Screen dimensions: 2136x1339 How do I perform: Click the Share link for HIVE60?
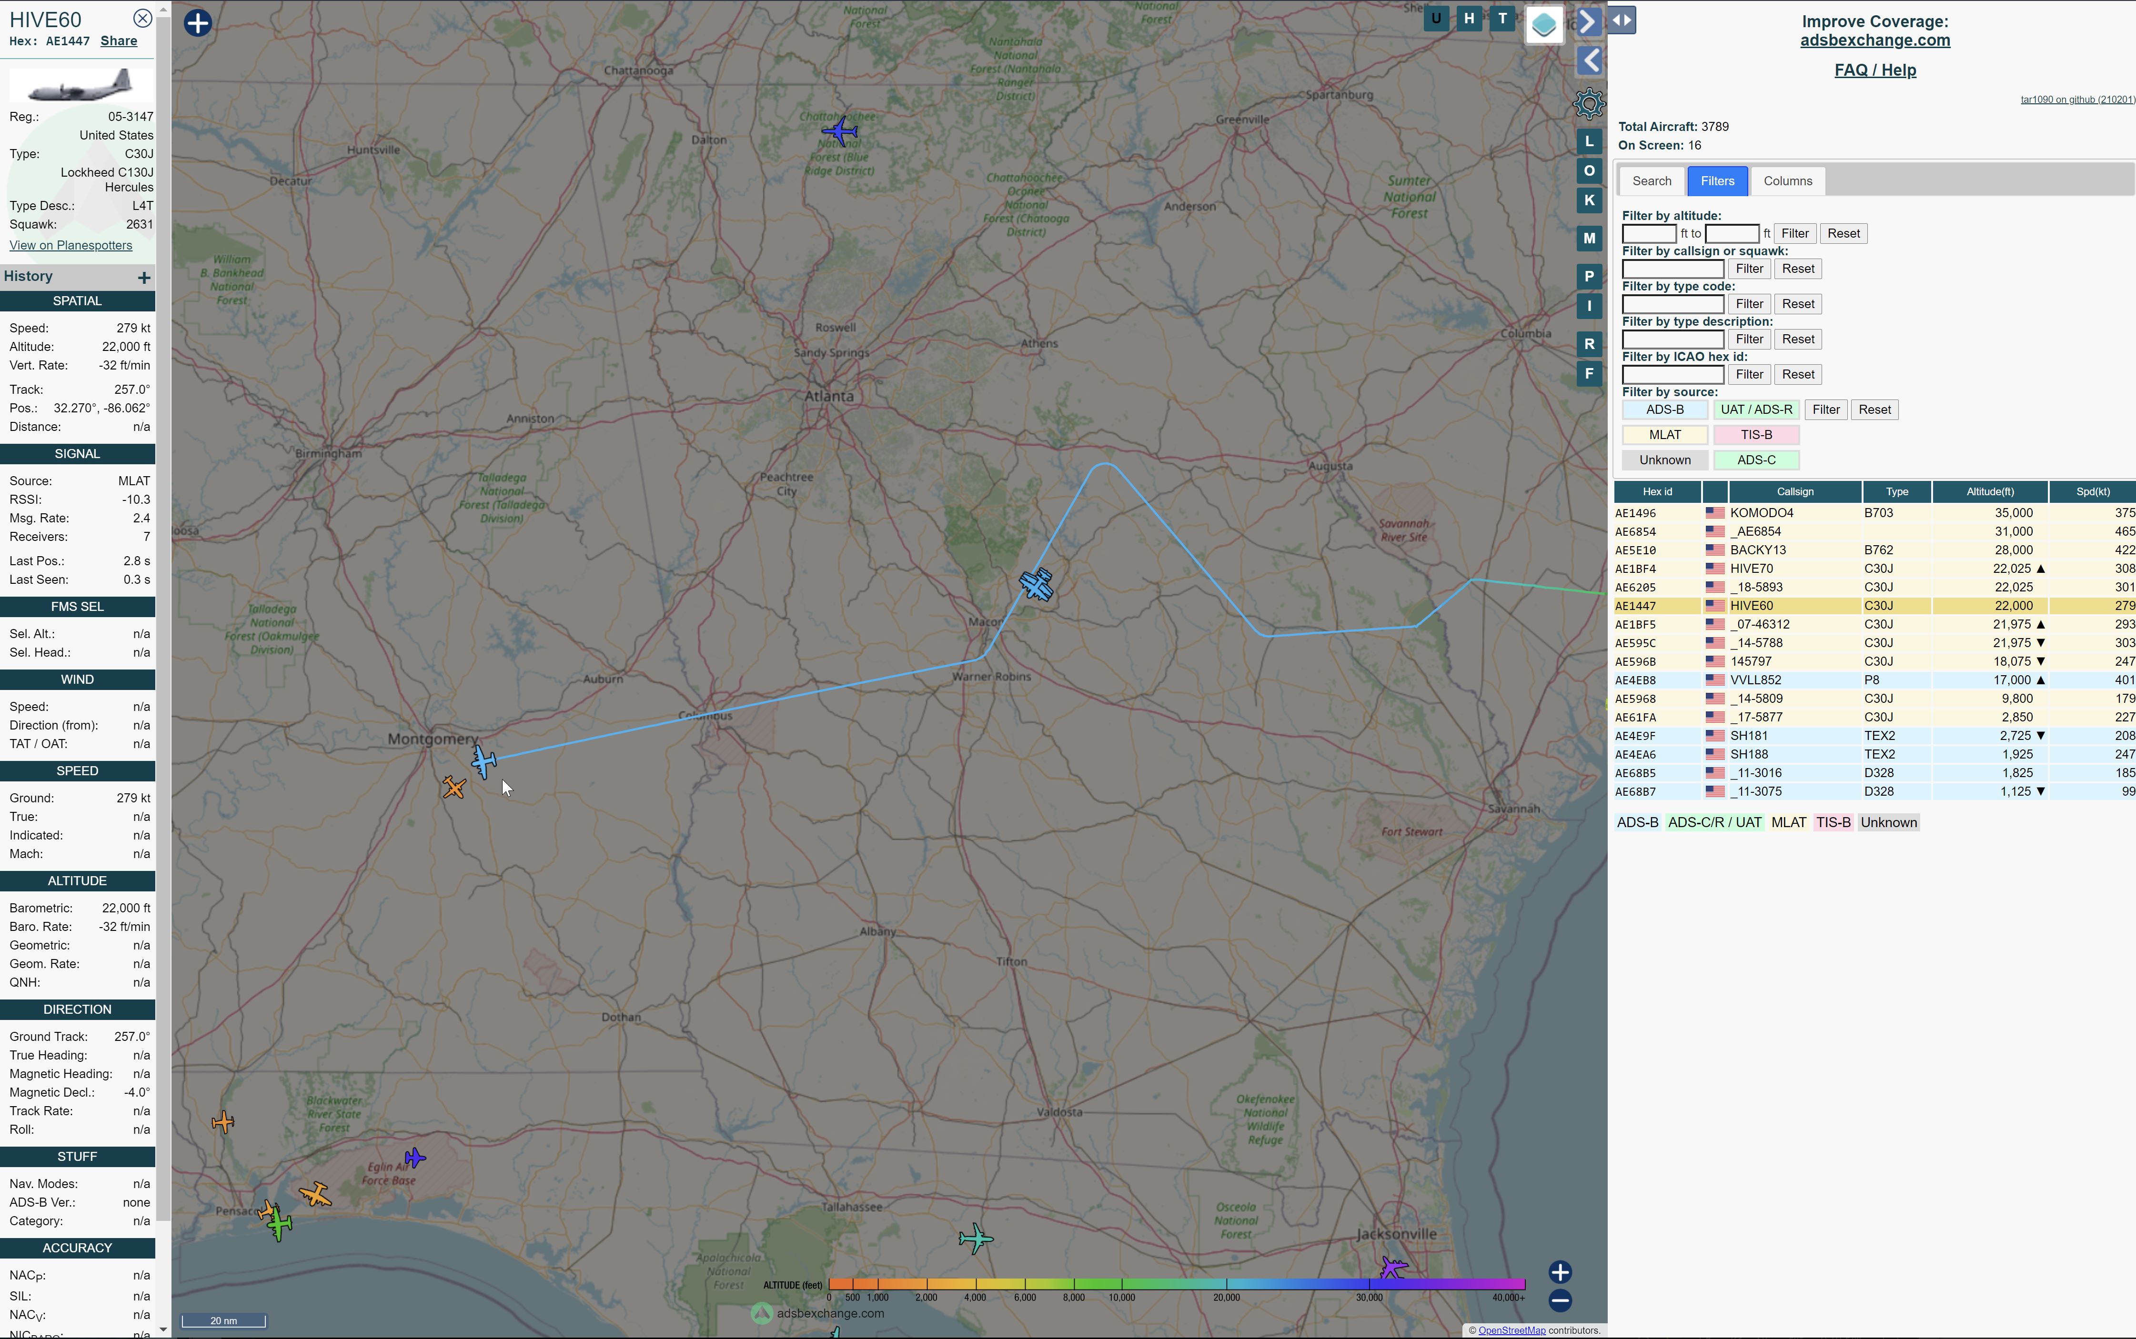tap(119, 41)
